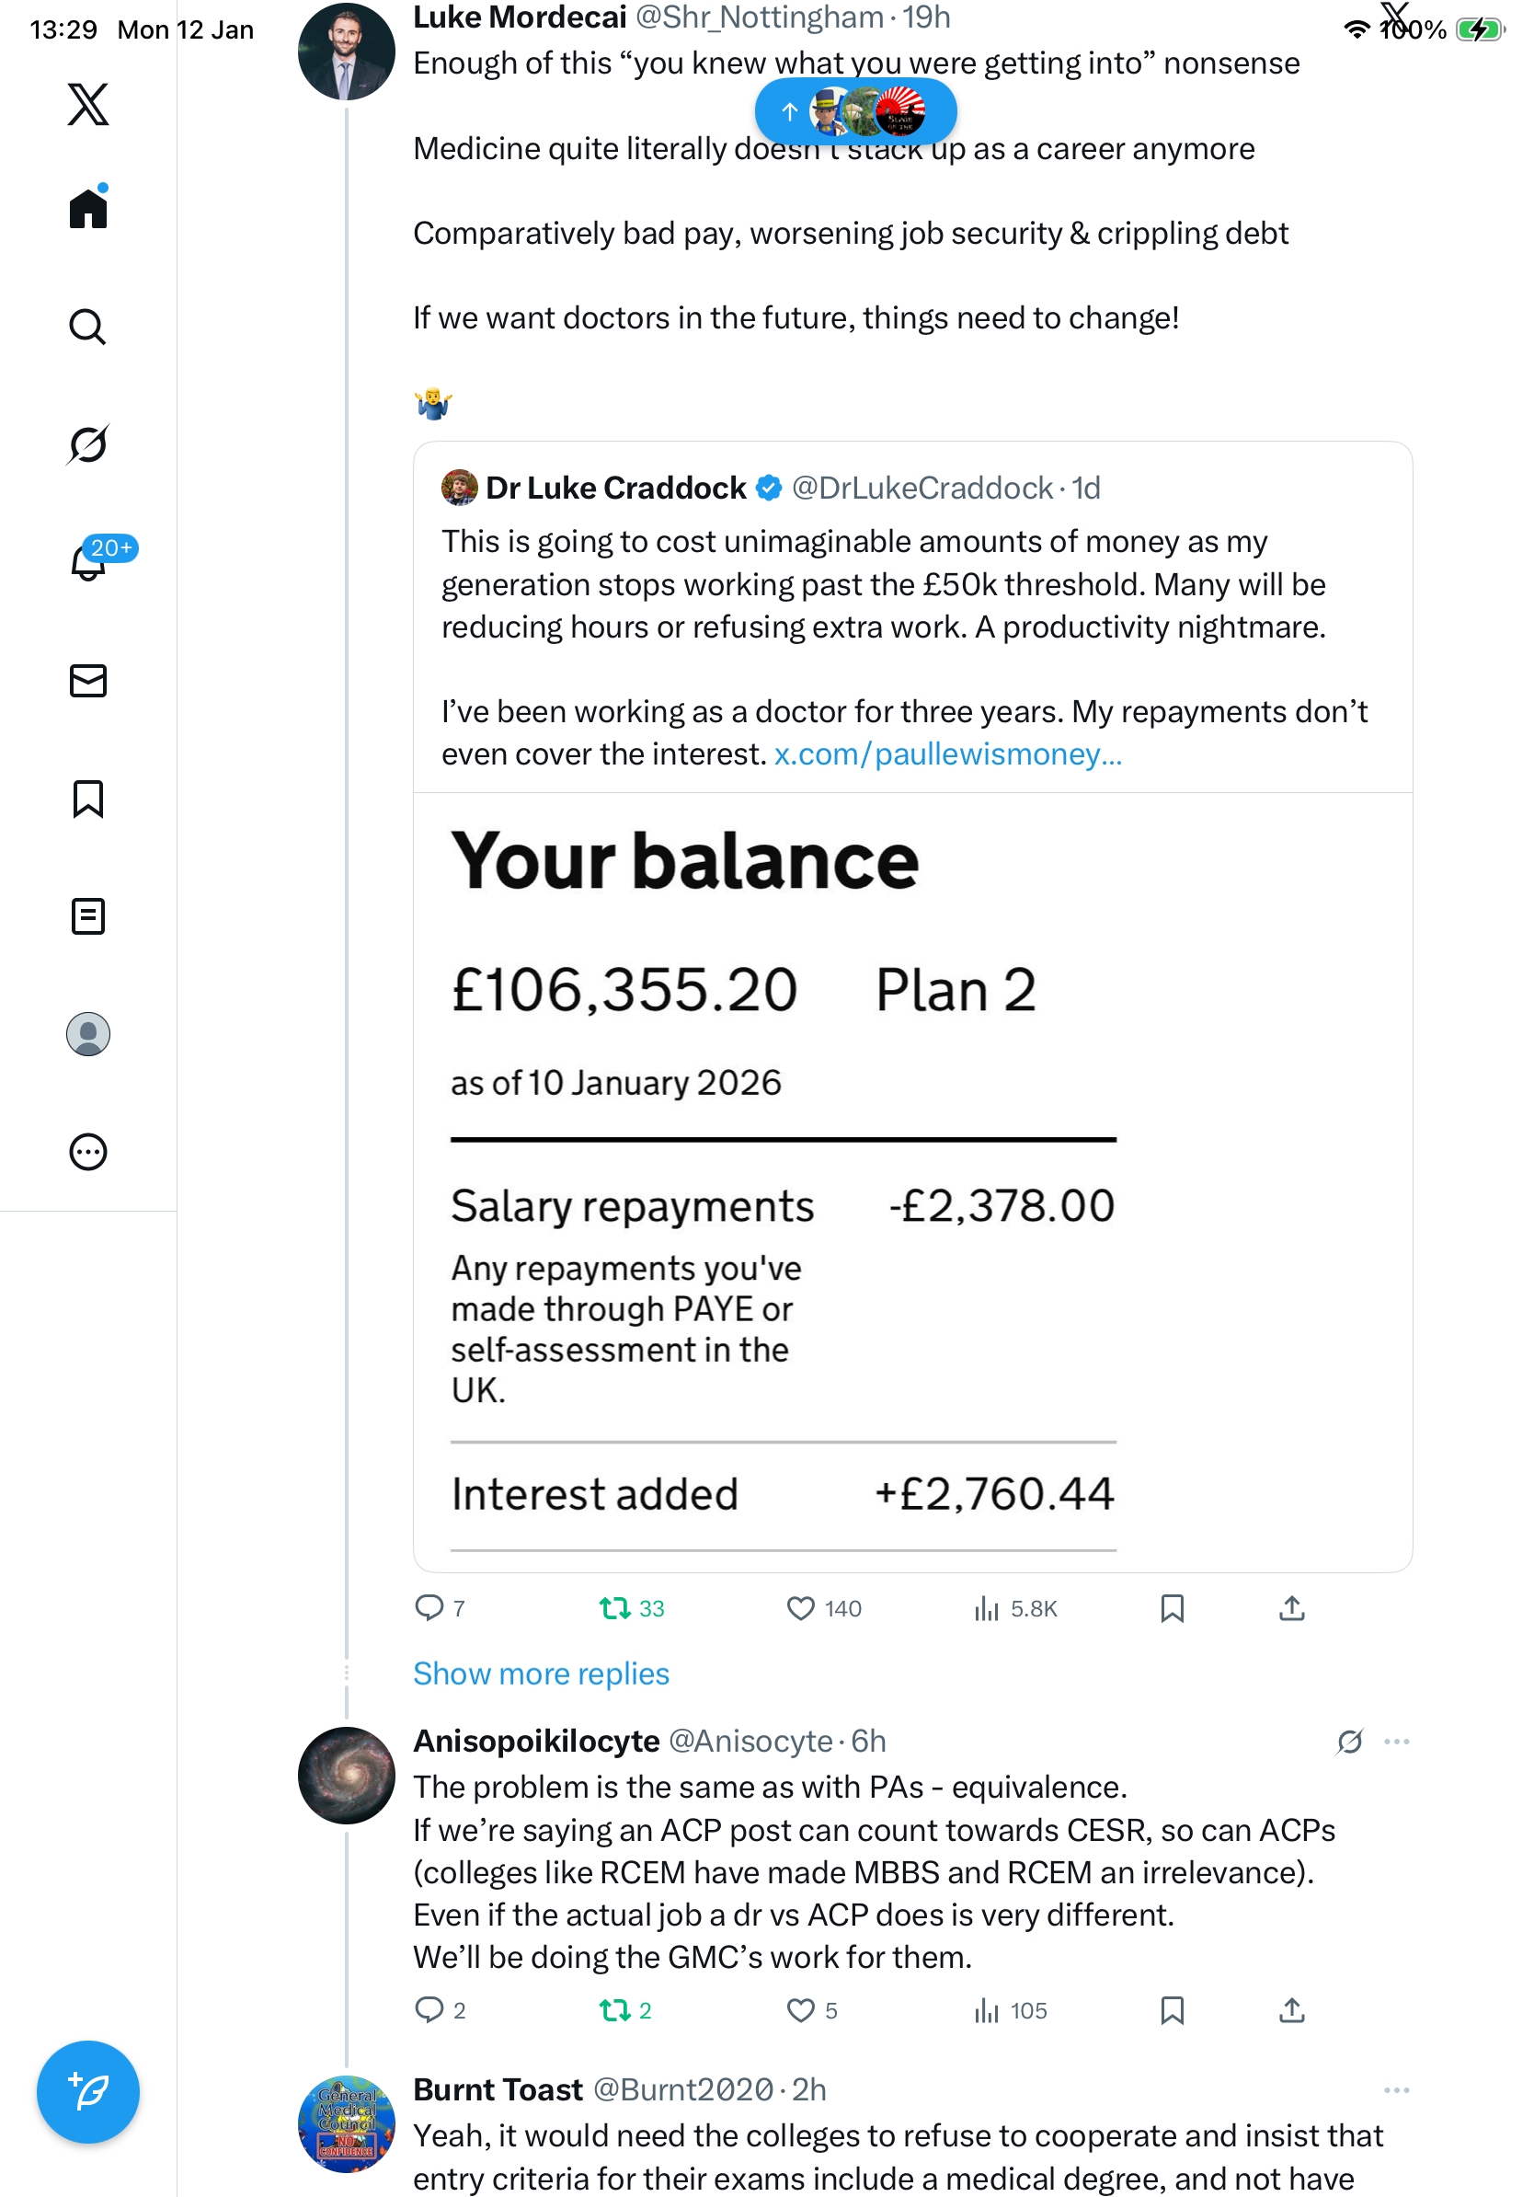Open more options menu in sidebar

pos(88,1152)
